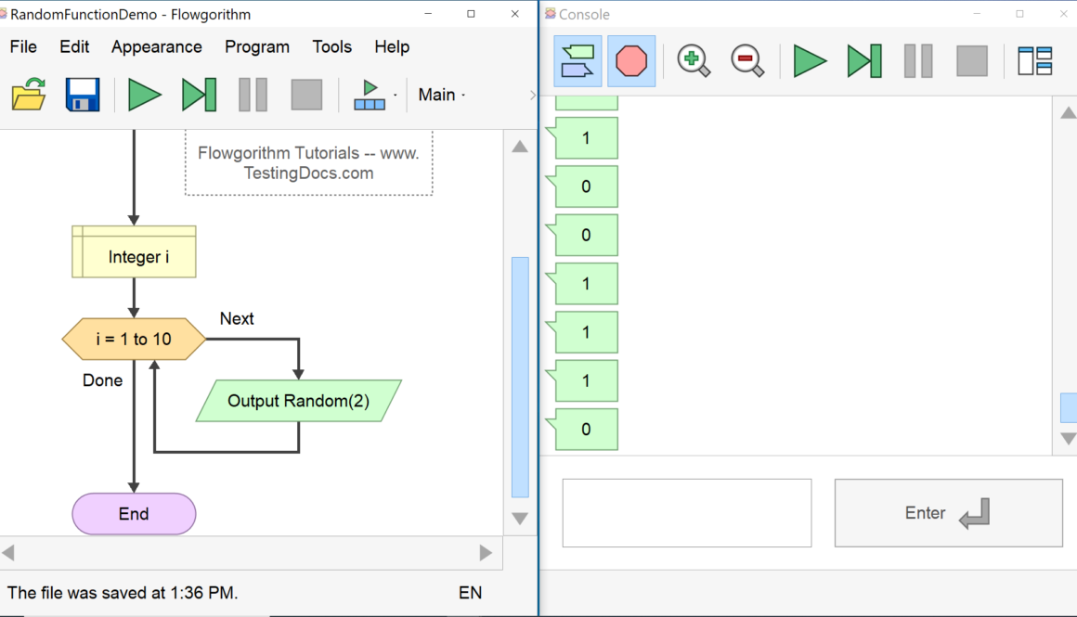Click the Console scroll down arrow

click(1068, 438)
